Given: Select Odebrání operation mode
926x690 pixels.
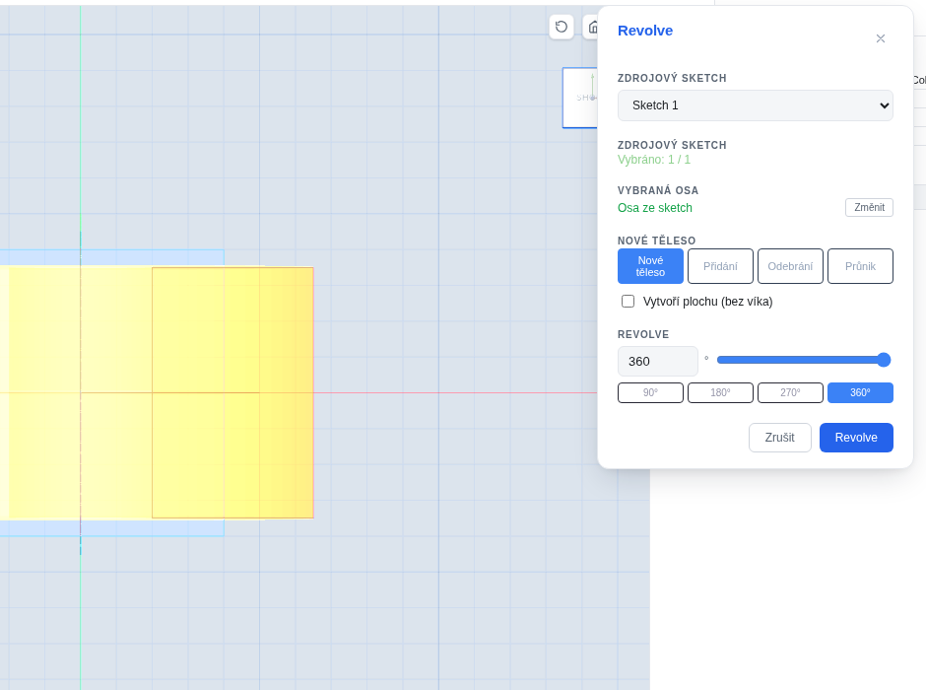Looking at the screenshot, I should [790, 266].
